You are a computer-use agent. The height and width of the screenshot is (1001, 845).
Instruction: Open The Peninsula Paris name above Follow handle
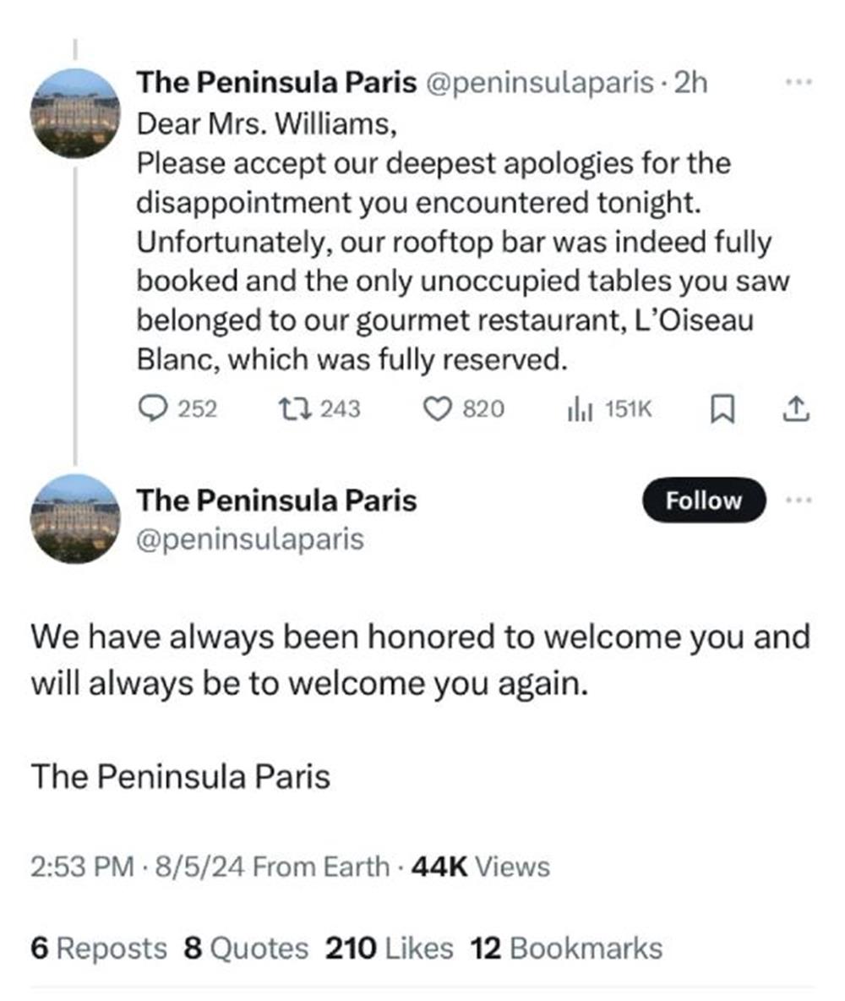[x=276, y=500]
